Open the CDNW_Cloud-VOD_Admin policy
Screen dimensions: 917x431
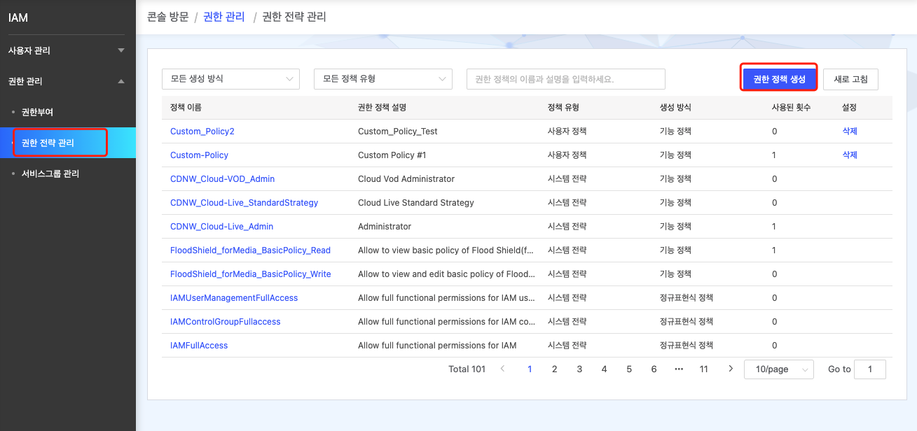point(222,178)
